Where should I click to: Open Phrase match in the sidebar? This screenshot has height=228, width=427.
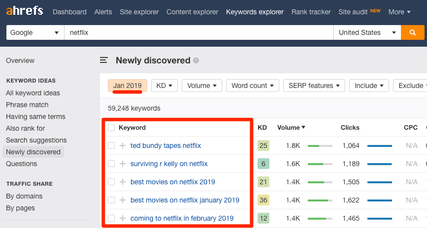[x=27, y=105]
